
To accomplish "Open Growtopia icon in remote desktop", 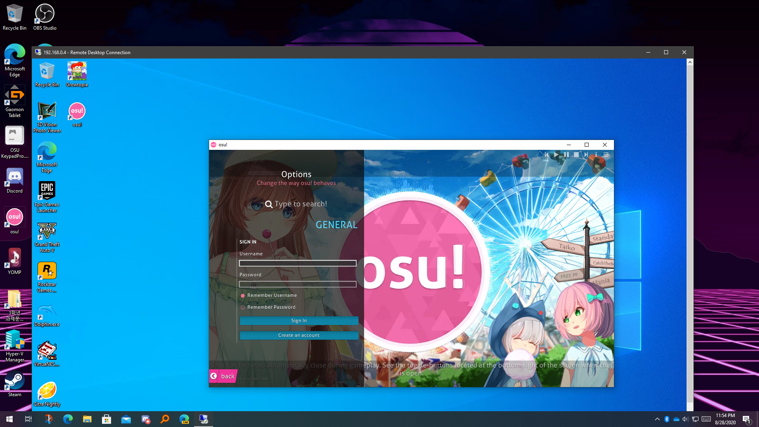I will [x=77, y=74].
